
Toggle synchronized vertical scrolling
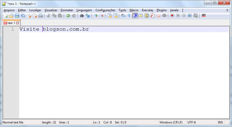tap(109, 15)
